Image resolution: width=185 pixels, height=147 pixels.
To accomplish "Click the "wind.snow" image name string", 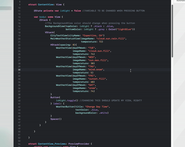I will coord(95,70).
